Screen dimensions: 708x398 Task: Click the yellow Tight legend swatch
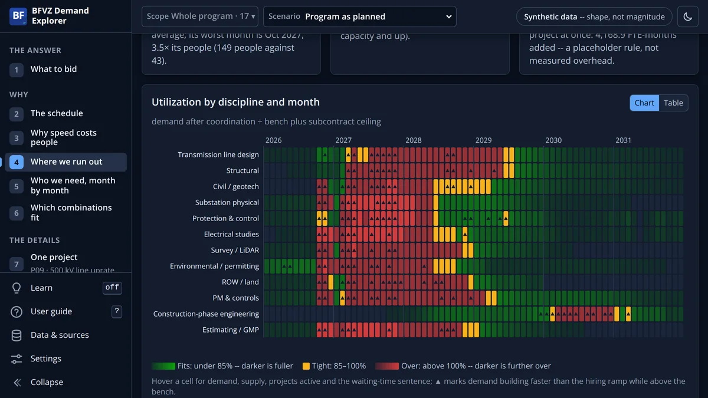(x=306, y=366)
